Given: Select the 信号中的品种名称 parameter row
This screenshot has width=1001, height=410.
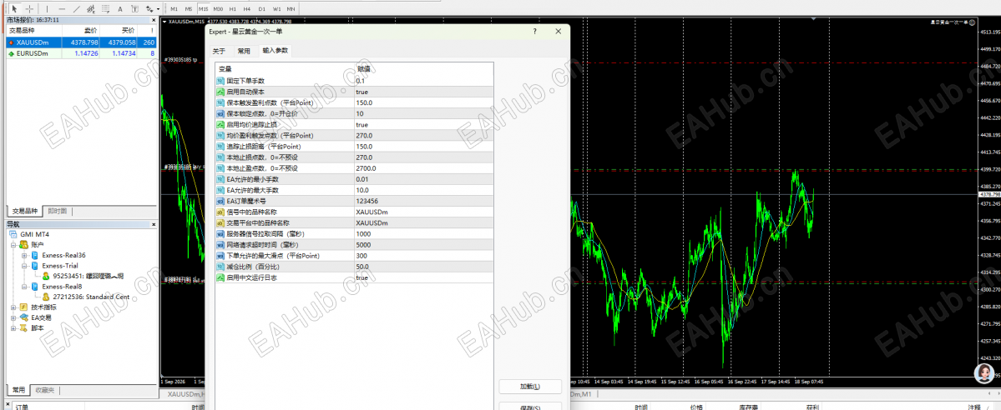Looking at the screenshot, I should click(x=354, y=212).
